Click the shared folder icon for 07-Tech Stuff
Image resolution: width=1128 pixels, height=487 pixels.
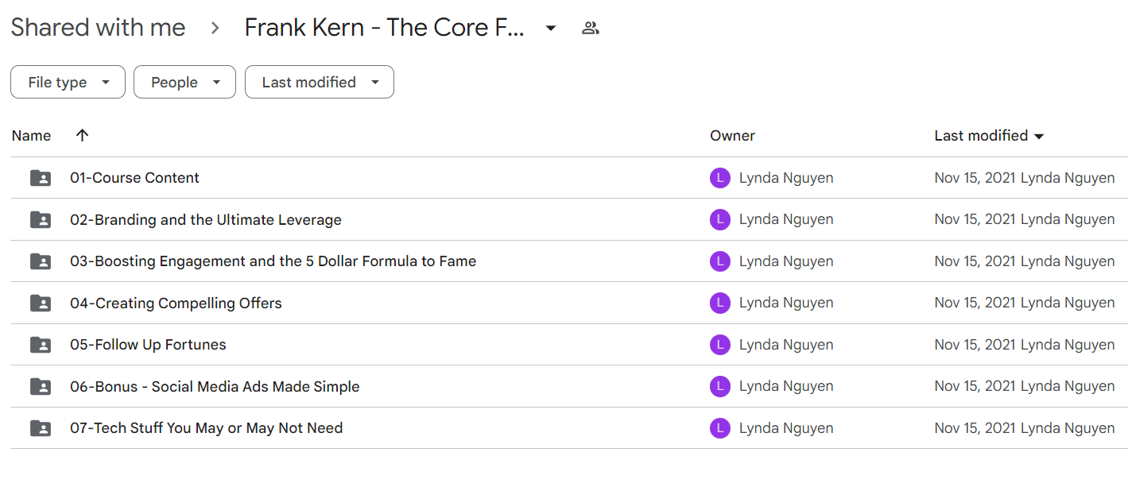tap(41, 428)
